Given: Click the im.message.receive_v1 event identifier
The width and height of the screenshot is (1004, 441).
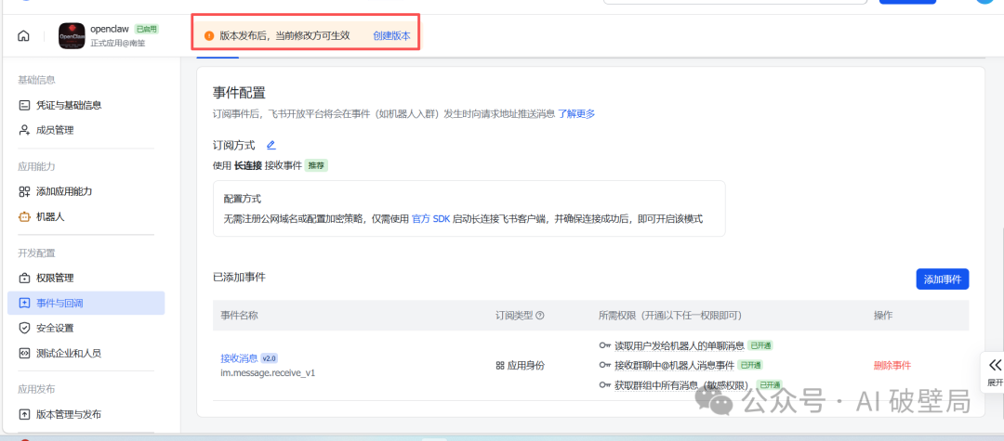Looking at the screenshot, I should (x=268, y=372).
